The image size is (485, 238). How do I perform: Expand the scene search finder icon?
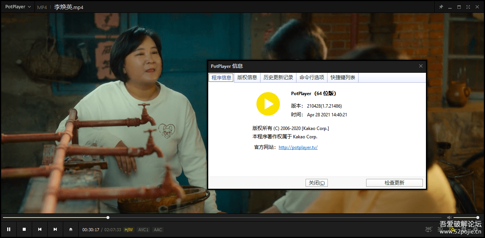click(451, 229)
